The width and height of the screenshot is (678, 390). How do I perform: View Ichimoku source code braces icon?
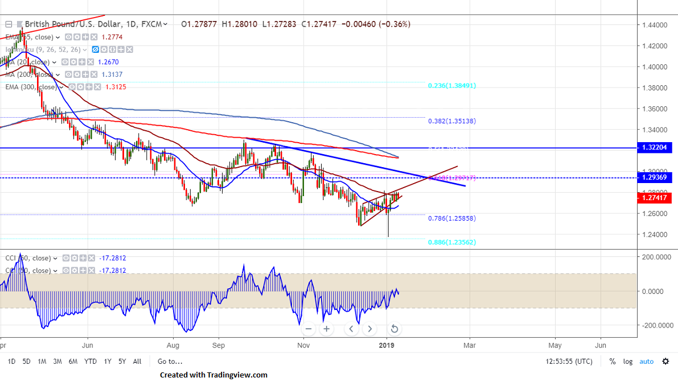click(112, 49)
